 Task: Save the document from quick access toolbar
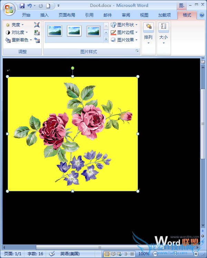(x=22, y=6)
